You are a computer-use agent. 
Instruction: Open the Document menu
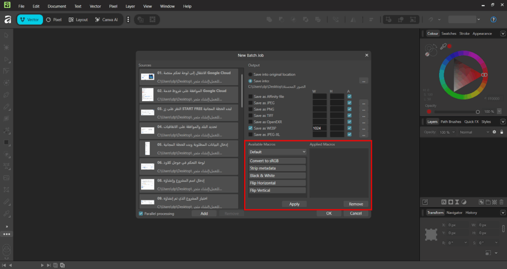coord(56,6)
